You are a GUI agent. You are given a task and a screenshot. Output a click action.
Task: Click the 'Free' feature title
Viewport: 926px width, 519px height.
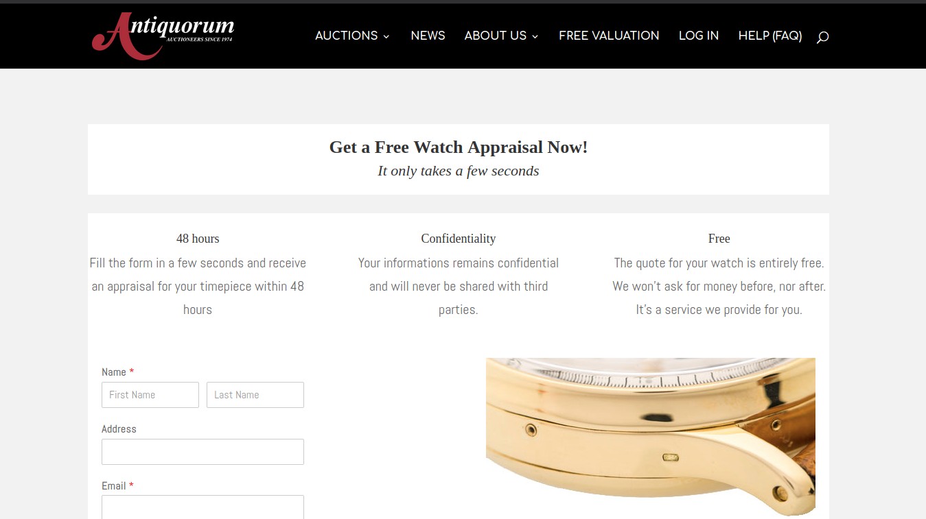tap(719, 239)
